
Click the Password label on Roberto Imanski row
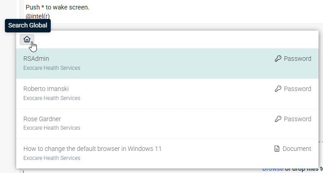[297, 89]
